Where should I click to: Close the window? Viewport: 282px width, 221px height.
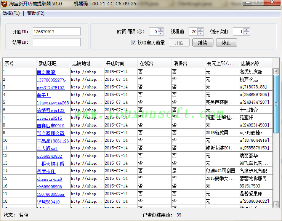tap(272, 3)
